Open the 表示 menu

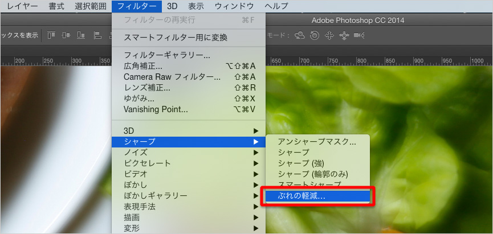pyautogui.click(x=196, y=6)
